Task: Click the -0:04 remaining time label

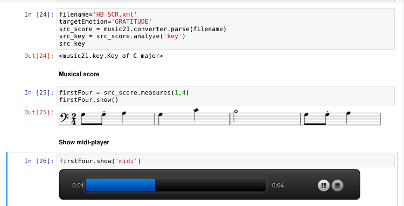Action: pos(277,185)
